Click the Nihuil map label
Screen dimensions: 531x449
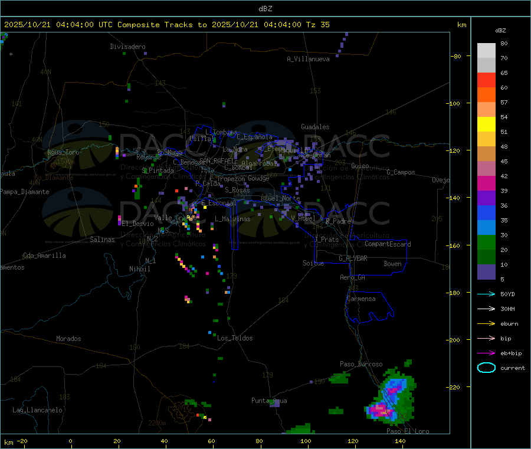(x=139, y=269)
